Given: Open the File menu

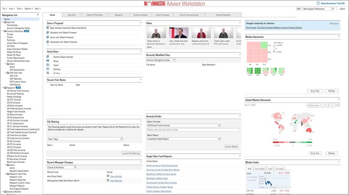Looking at the screenshot, I should coord(4,8).
